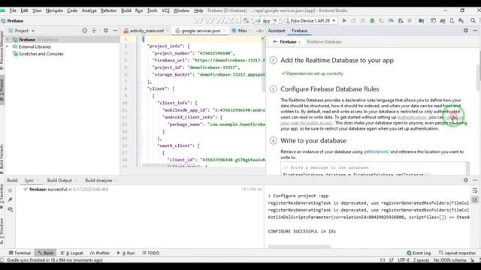Click the Stop icon in the main toolbar
The width and height of the screenshot is (481, 270).
[409, 20]
